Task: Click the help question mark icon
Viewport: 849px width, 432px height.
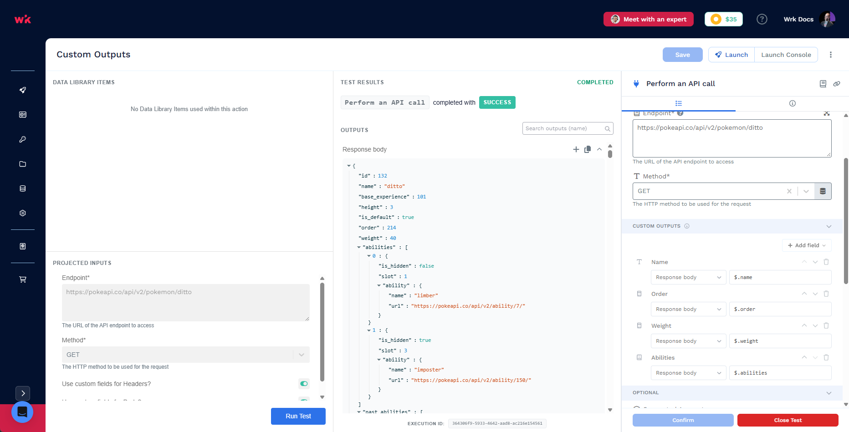Action: coord(762,19)
